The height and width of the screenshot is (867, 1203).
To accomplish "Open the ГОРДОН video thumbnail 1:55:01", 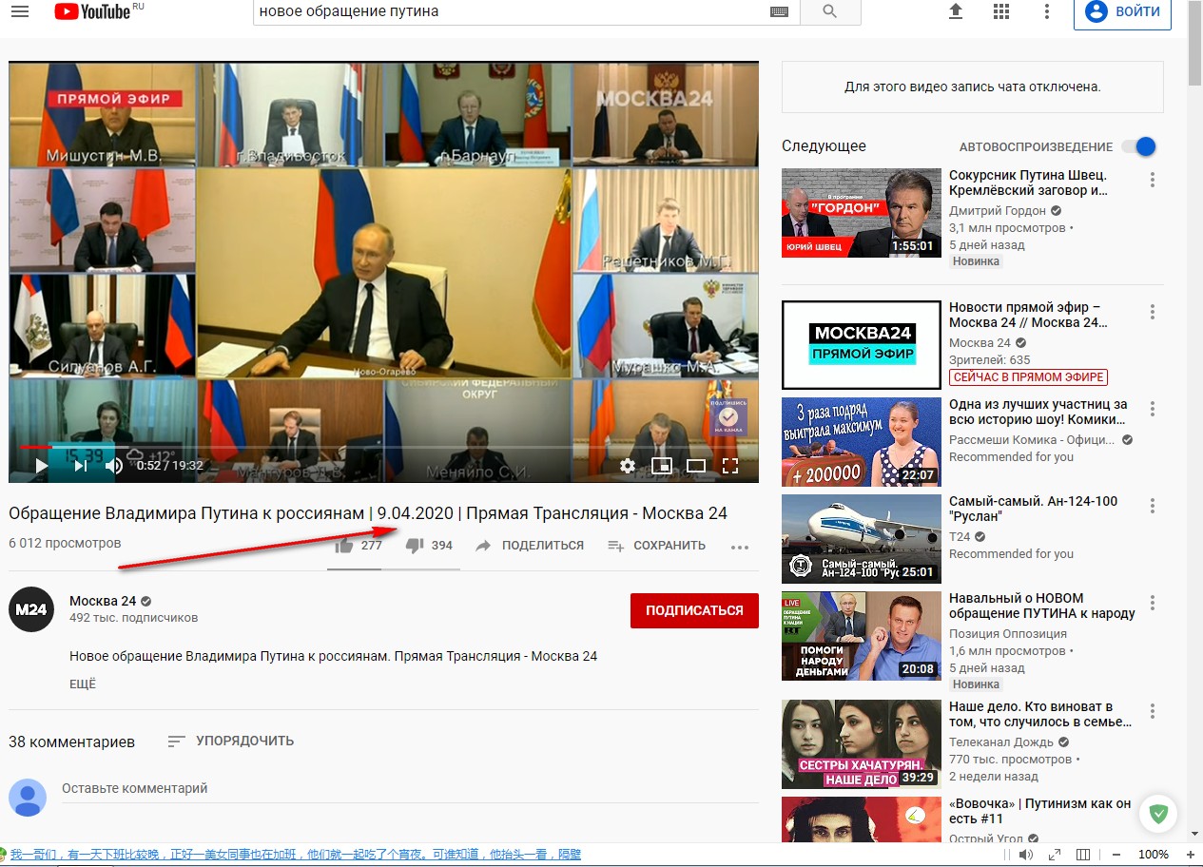I will (860, 213).
